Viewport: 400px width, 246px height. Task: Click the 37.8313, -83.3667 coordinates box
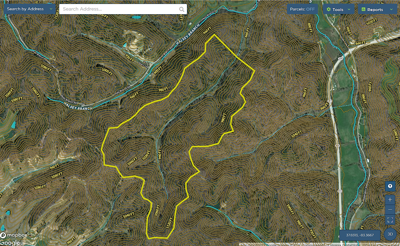(x=360, y=235)
